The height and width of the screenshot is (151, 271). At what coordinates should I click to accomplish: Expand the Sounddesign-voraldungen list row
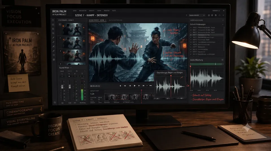pos(191,54)
